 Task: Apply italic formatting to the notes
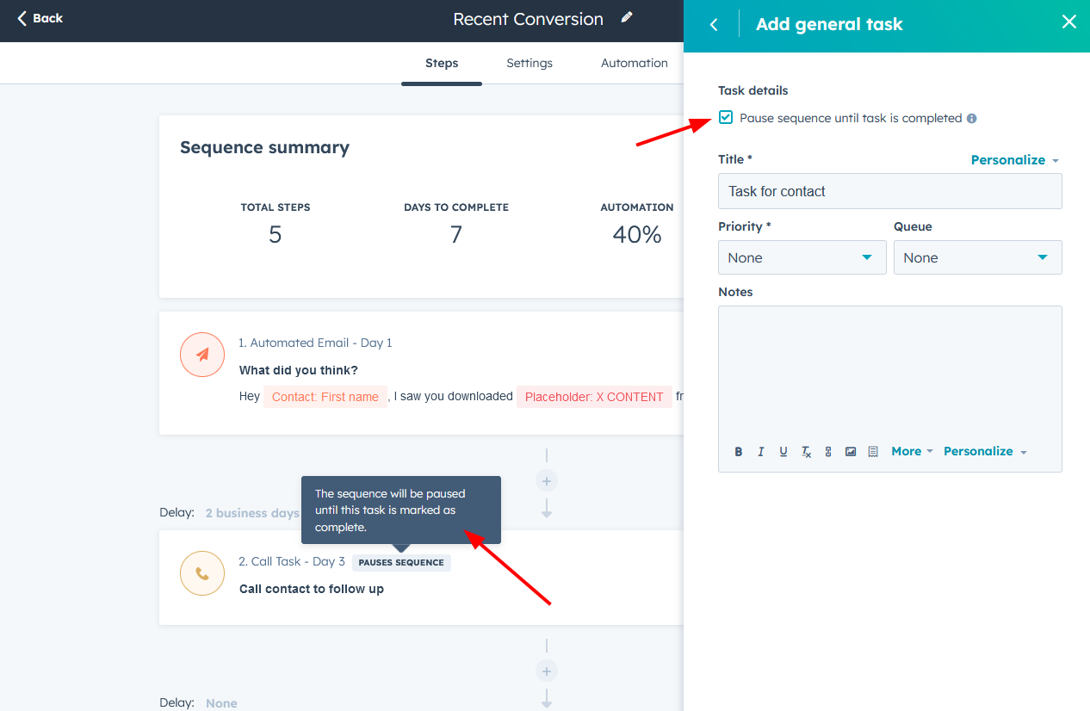click(760, 451)
